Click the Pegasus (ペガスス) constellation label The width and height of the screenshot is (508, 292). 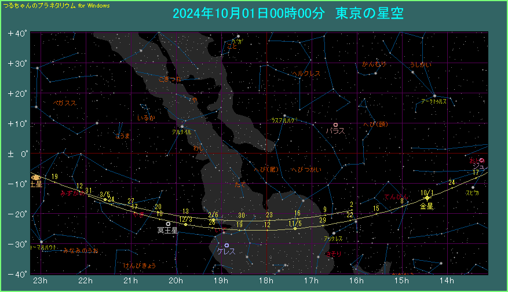pyautogui.click(x=64, y=103)
